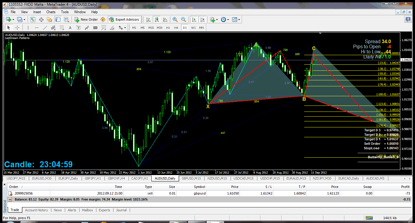Screen dimensions: 415x223
Task: Switch to the D1 timeframe
Action: click(x=185, y=28)
